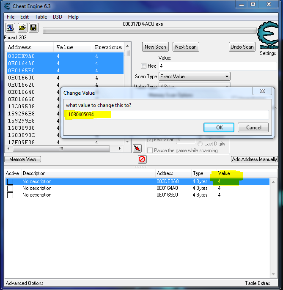Activate the 0E0165E0 entry checkbox
Viewport: 283px width, 290px height.
pyautogui.click(x=10, y=195)
